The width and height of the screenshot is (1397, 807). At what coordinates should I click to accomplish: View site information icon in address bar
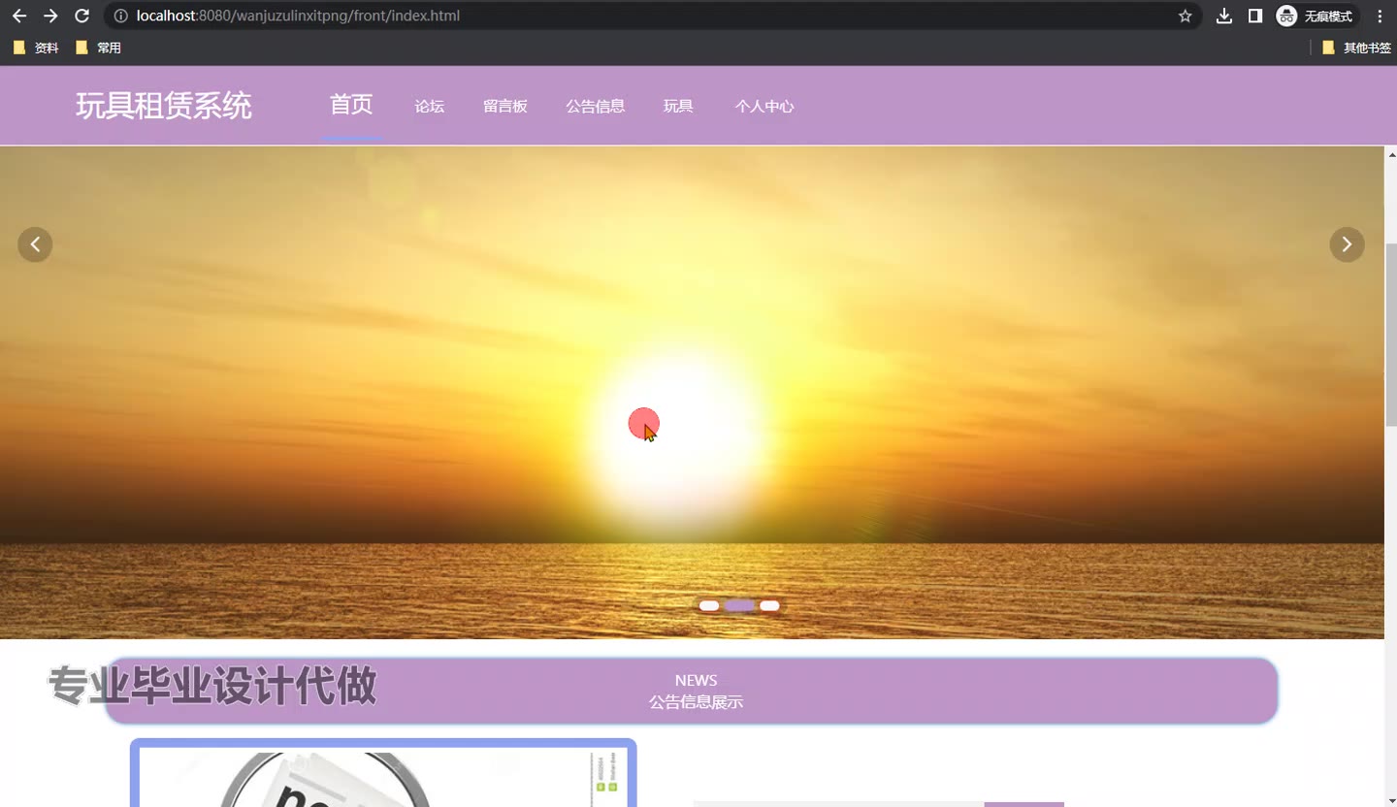pyautogui.click(x=120, y=16)
